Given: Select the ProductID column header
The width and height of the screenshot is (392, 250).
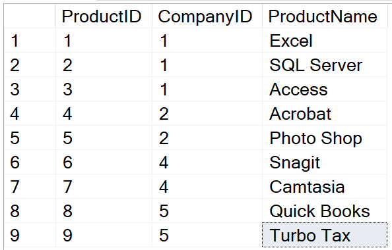Looking at the screenshot, I should click(104, 16).
